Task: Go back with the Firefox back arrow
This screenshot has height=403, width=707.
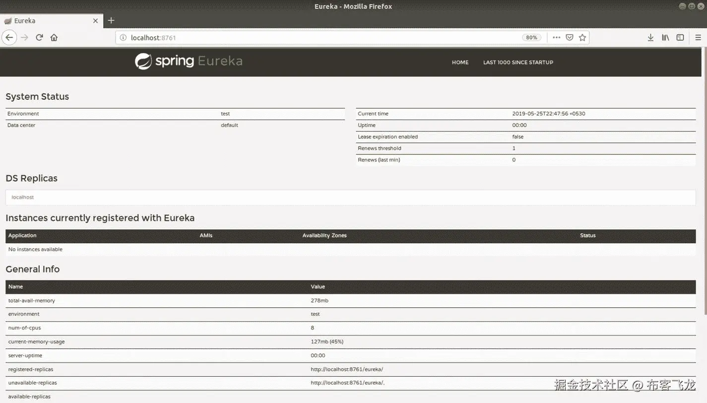Action: pyautogui.click(x=9, y=38)
